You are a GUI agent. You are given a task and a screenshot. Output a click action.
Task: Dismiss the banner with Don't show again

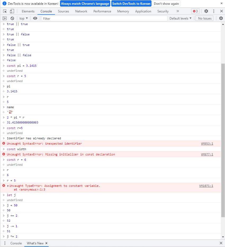pyautogui.click(x=166, y=3)
